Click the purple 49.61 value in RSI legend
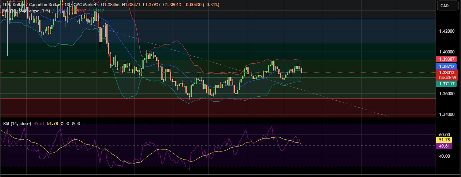This screenshot has height=177, width=461. click(38, 124)
